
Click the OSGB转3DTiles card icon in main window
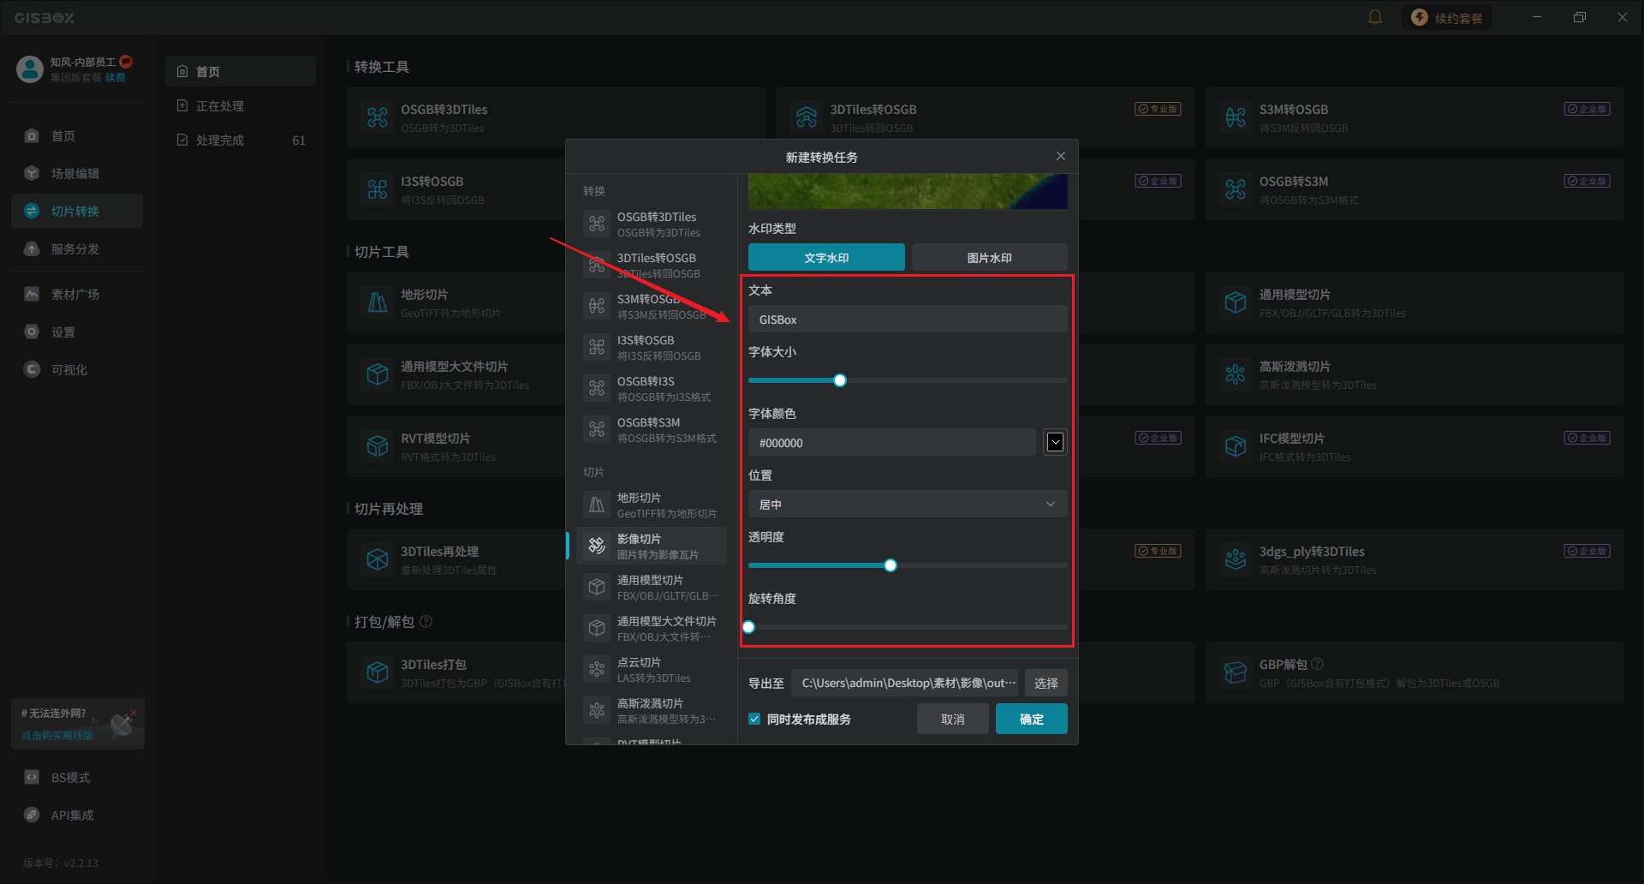coord(378,117)
